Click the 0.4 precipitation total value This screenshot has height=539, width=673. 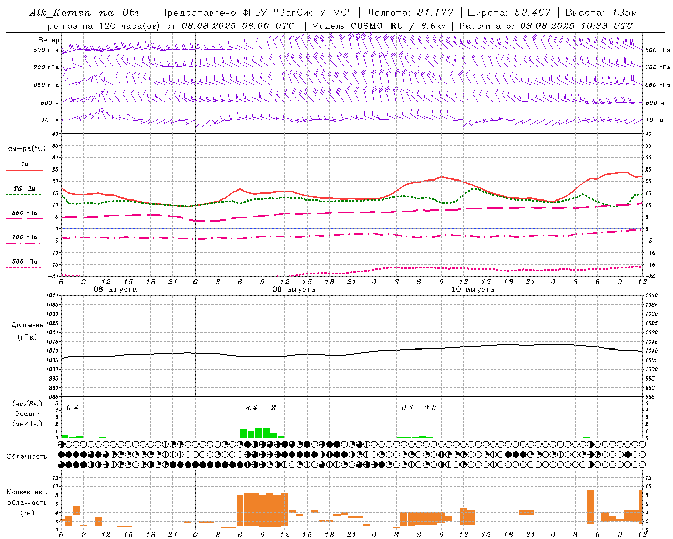coord(72,407)
